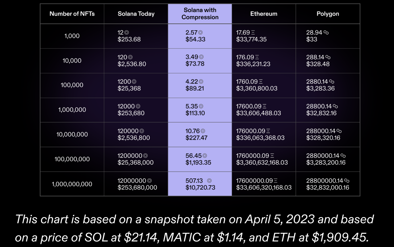Click the Solana symbol next to 2.57

pos(200,32)
